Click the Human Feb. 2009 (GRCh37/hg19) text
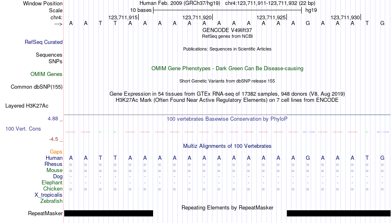Screen dimensions: 391x223 click(x=180, y=3)
